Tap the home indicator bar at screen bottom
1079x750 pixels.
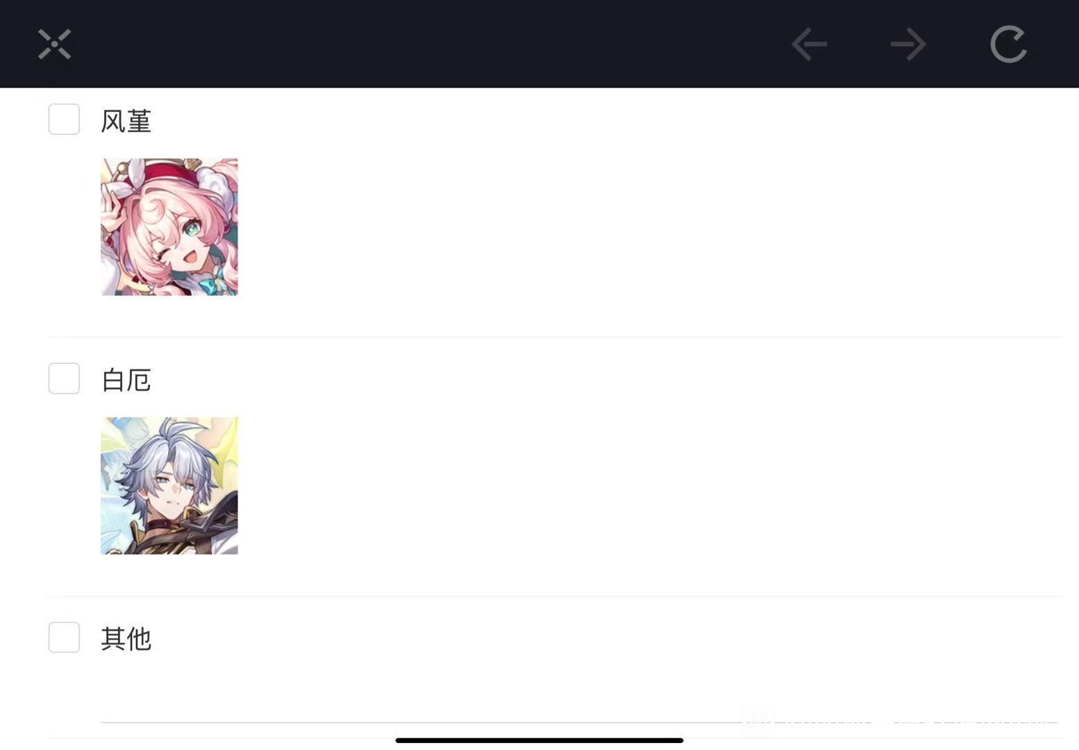pyautogui.click(x=539, y=740)
